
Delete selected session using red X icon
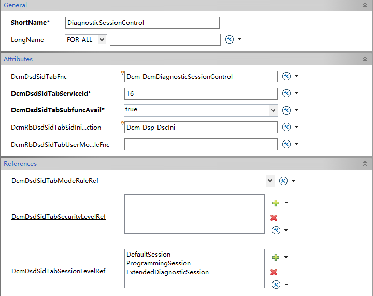click(x=274, y=272)
